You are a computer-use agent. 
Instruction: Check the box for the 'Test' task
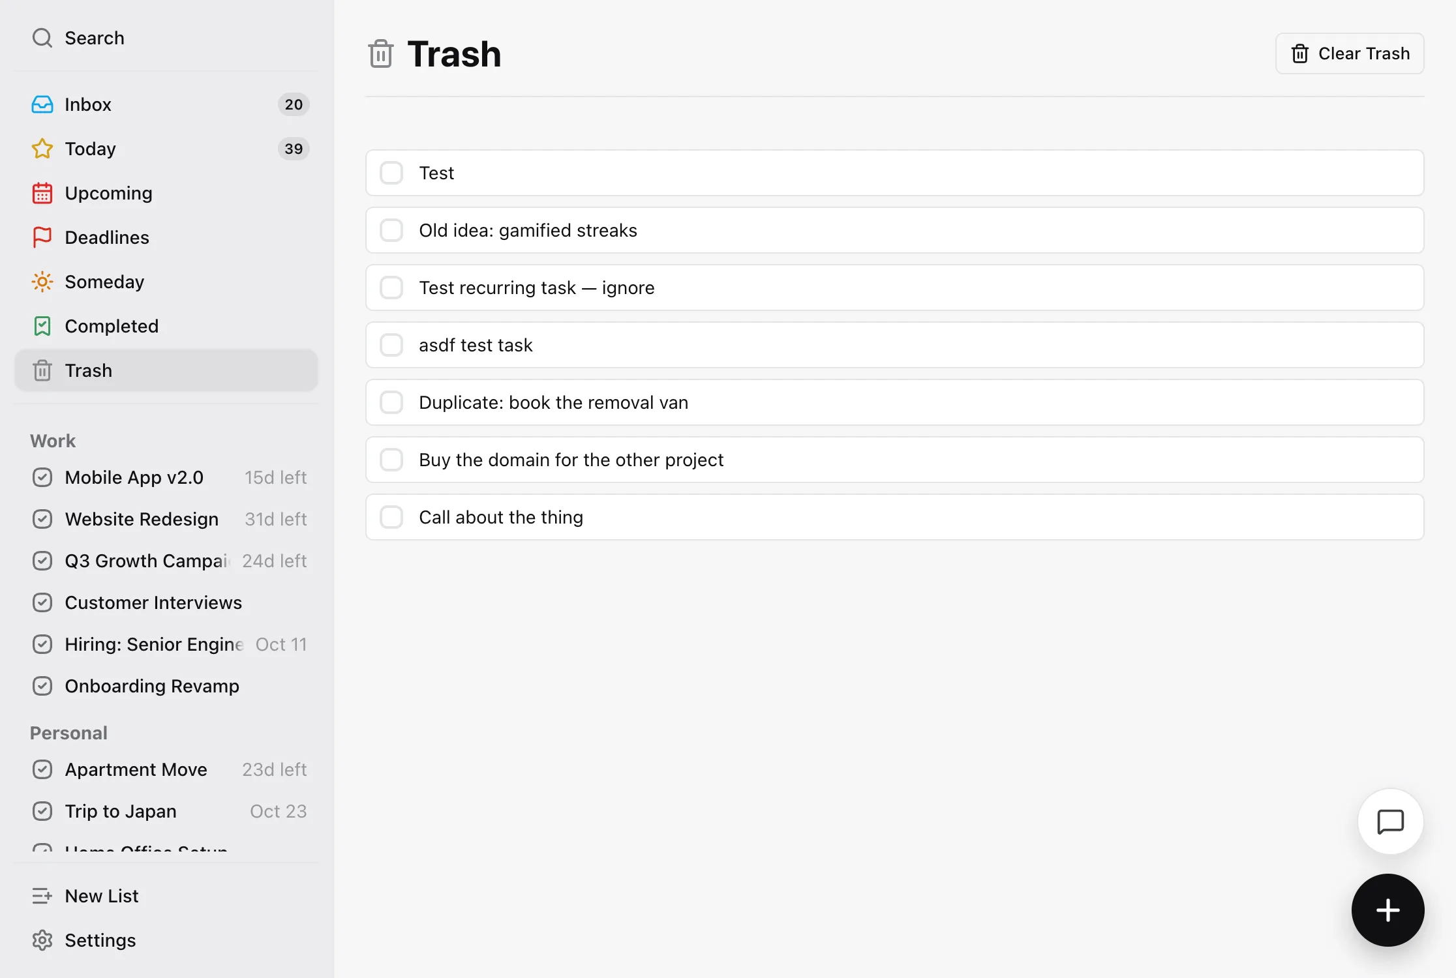391,173
